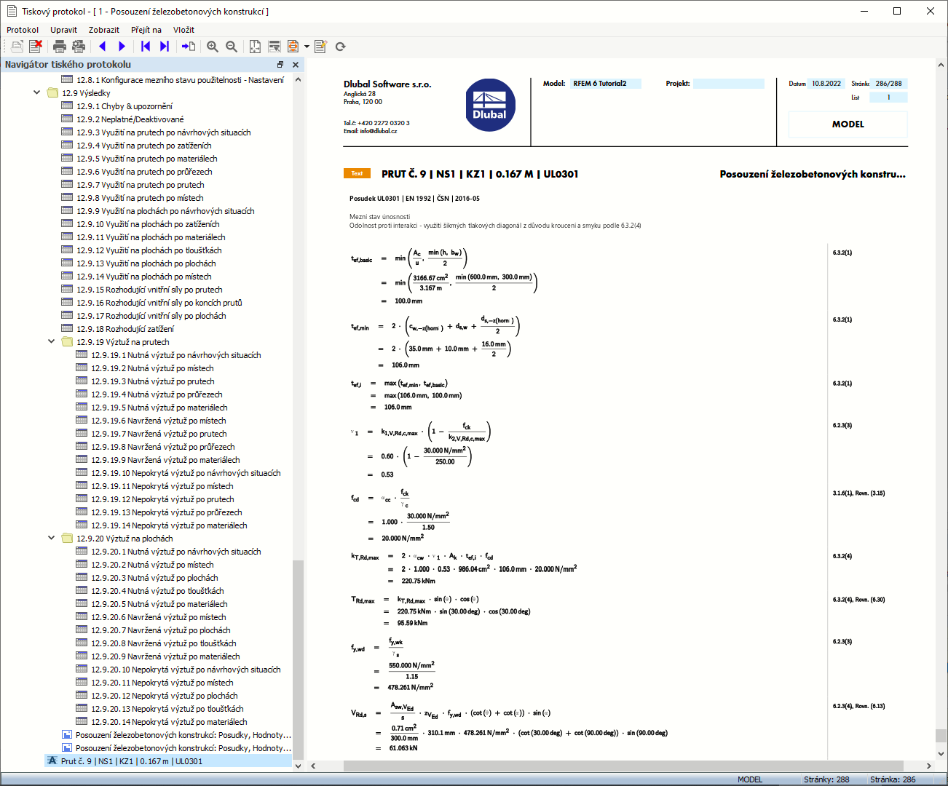Image resolution: width=948 pixels, height=786 pixels.
Task: Click the grayed new protocol icon
Action: [x=17, y=47]
